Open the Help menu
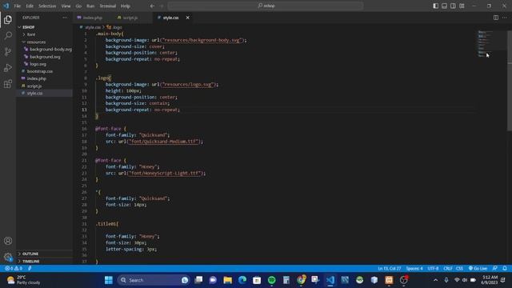The image size is (512, 288). click(x=126, y=6)
